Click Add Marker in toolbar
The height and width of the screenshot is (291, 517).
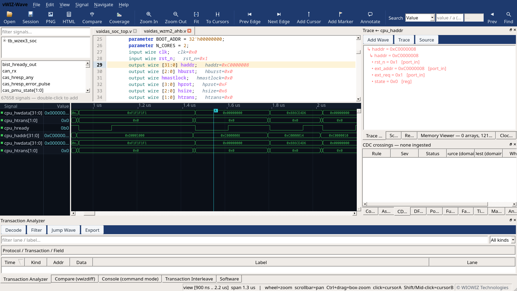pyautogui.click(x=341, y=18)
